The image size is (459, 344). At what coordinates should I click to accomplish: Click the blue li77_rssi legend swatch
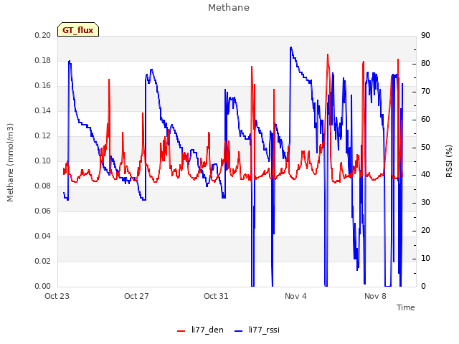tap(239, 331)
